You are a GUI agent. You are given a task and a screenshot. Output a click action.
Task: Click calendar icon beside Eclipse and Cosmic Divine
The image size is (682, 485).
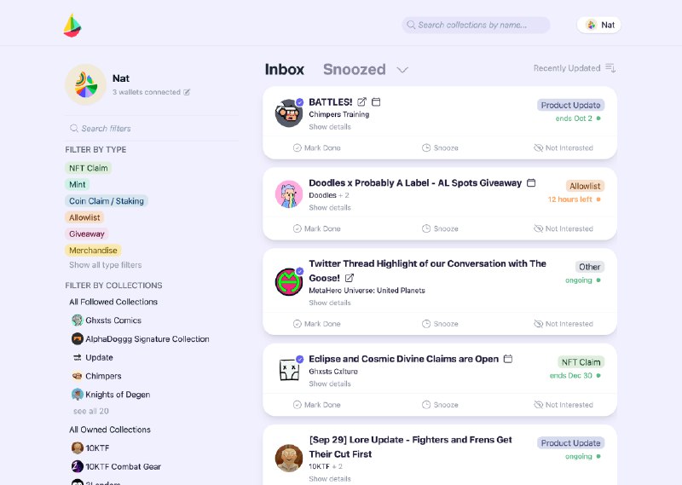pos(508,359)
